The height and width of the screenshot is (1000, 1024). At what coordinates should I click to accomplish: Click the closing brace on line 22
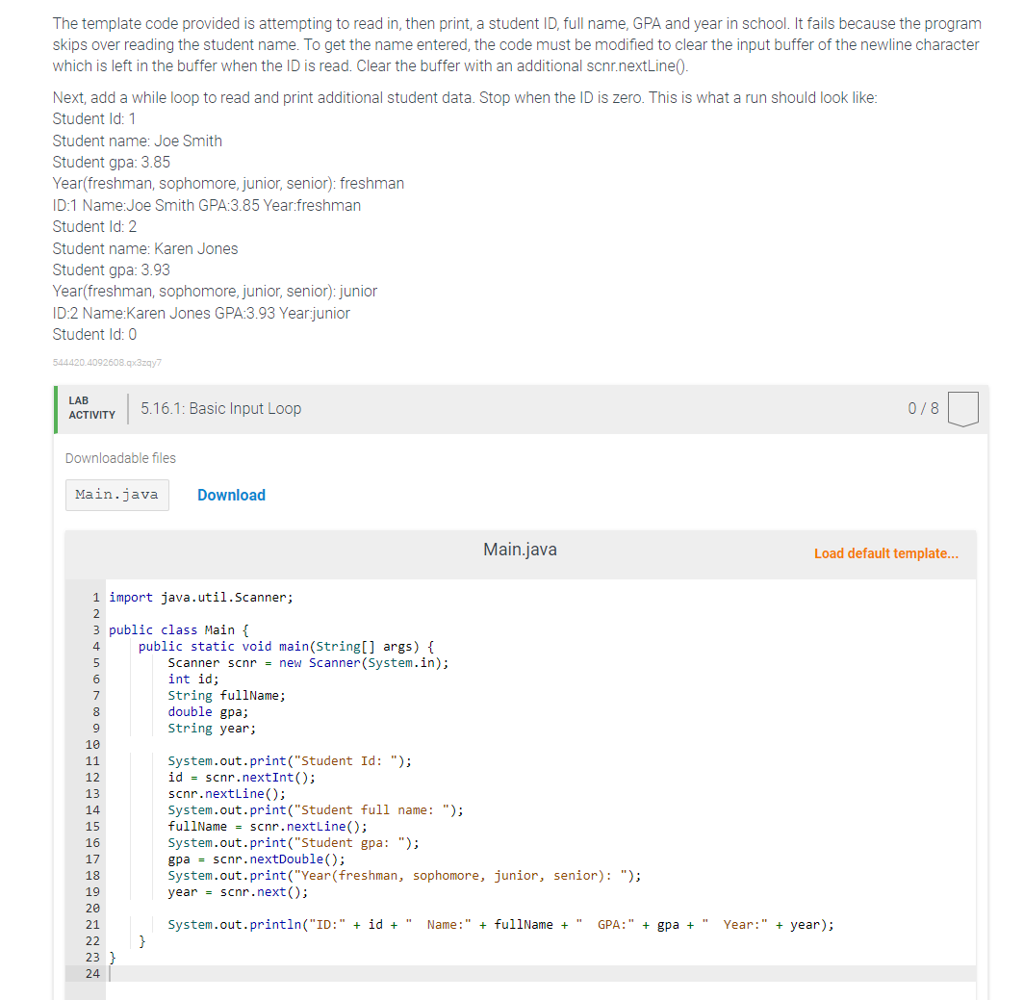[x=142, y=940]
